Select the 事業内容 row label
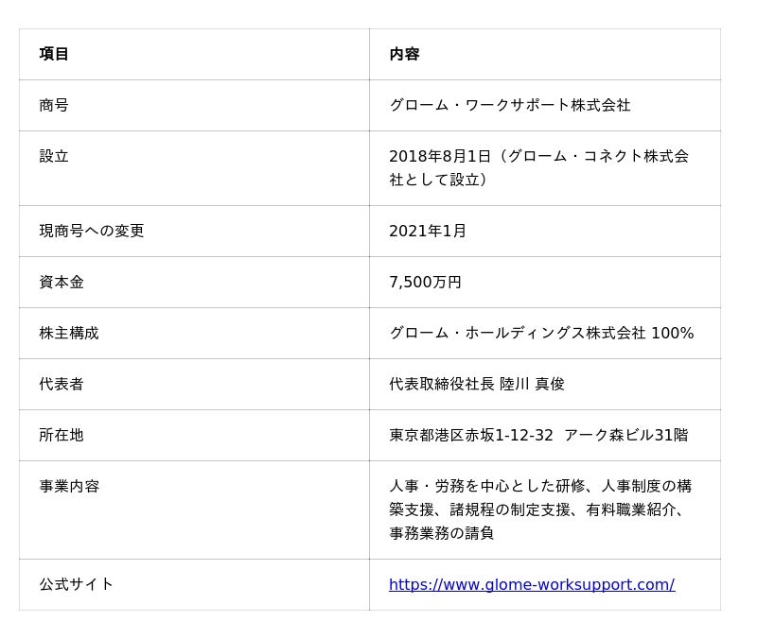Viewport: 757px width, 639px height. point(69,486)
